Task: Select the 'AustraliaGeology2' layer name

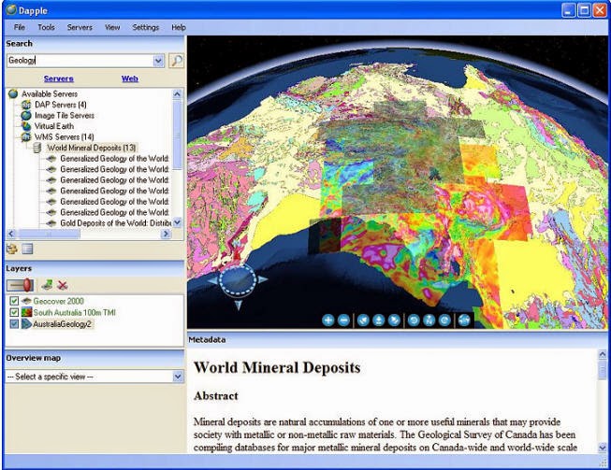Action: [62, 323]
